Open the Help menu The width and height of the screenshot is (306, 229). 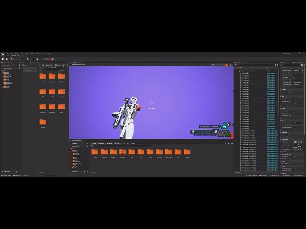[x=48, y=53]
